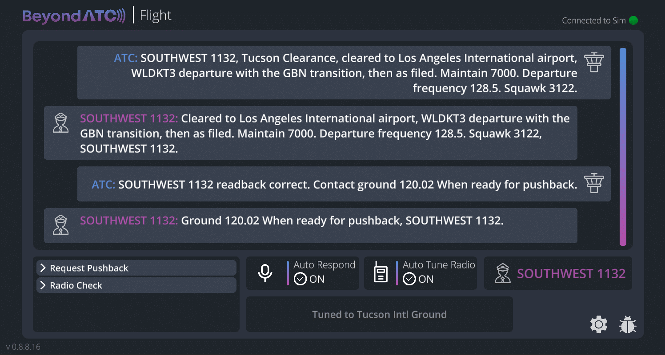This screenshot has height=355, width=665.
Task: Click the green Connected to Sim indicator
Action: pyautogui.click(x=633, y=20)
